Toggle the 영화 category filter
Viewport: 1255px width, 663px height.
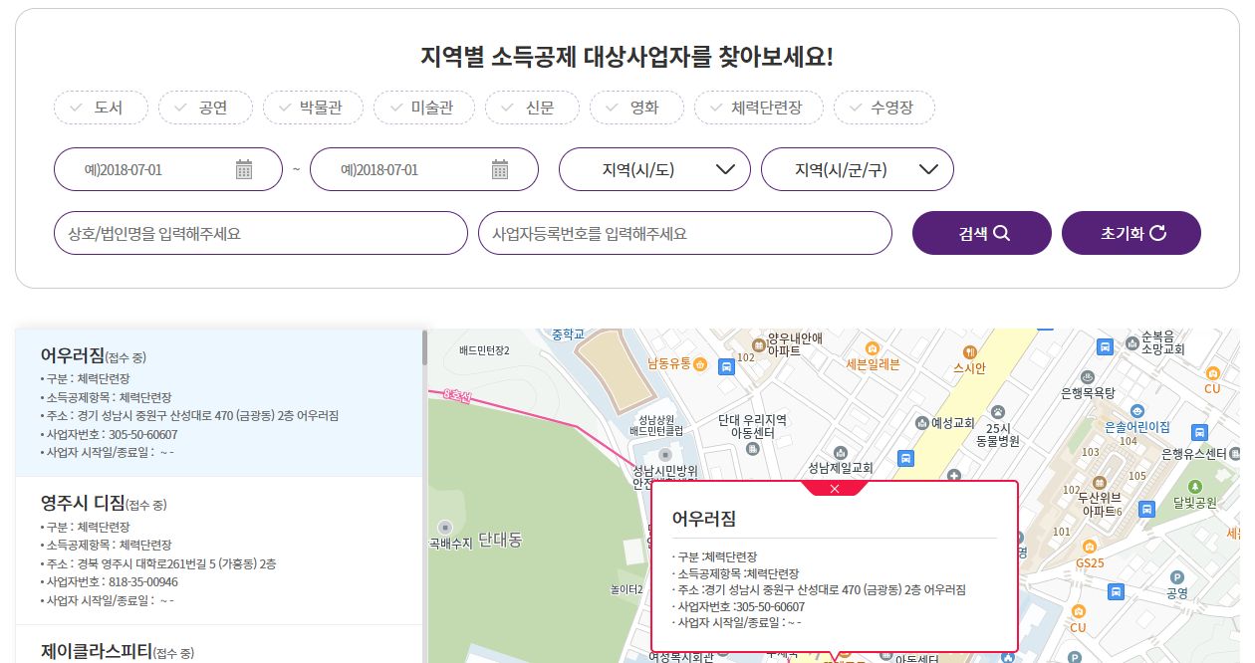pyautogui.click(x=636, y=108)
